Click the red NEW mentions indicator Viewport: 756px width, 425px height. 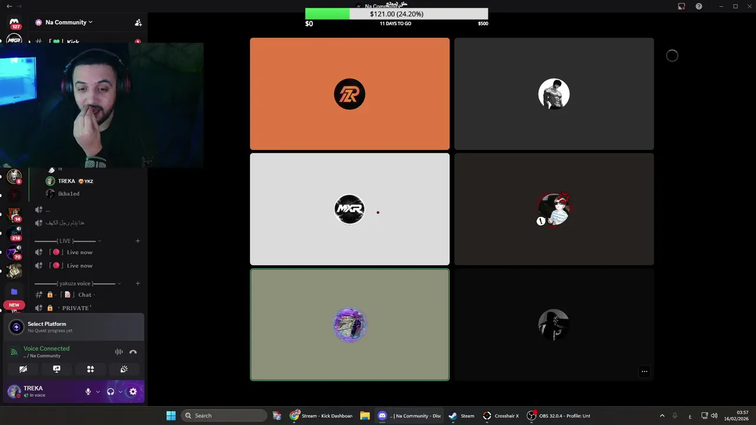pos(14,305)
